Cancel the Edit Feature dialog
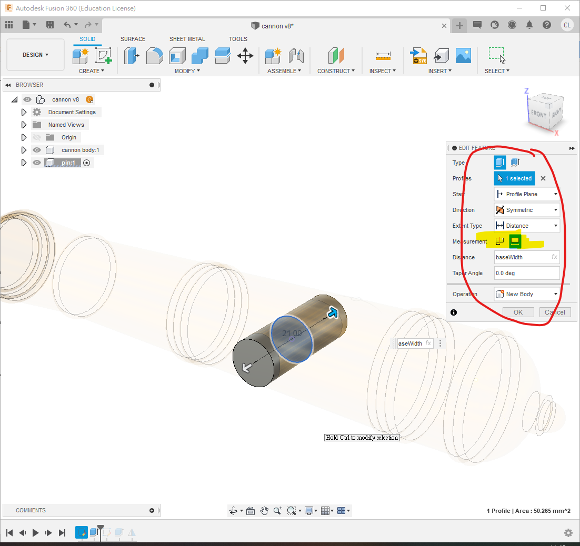This screenshot has height=546, width=580. coord(555,312)
